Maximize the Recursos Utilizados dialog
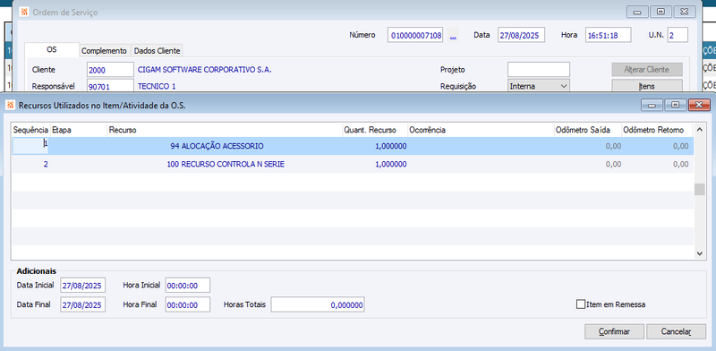The width and height of the screenshot is (716, 351). pyautogui.click(x=676, y=105)
